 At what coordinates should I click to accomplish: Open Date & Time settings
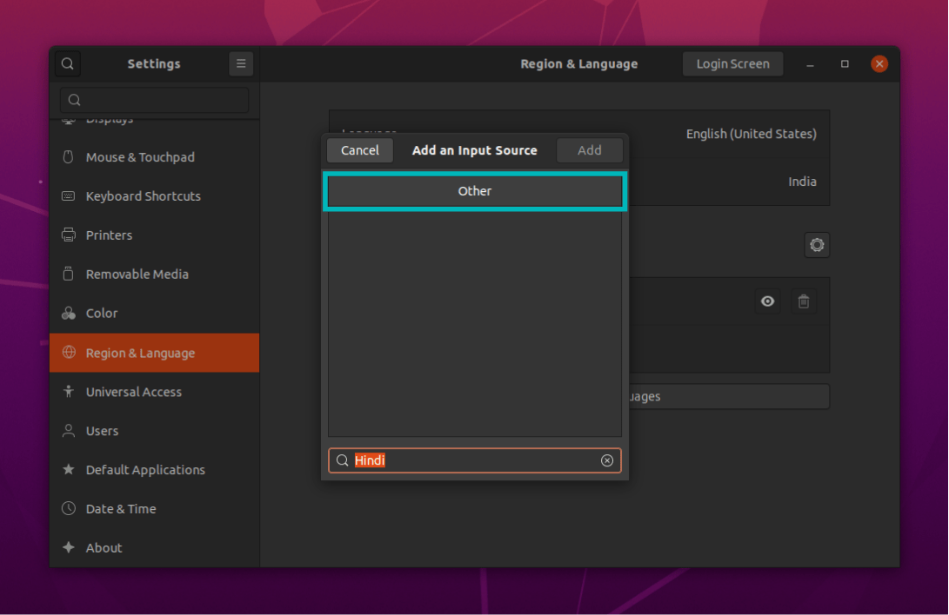click(121, 509)
